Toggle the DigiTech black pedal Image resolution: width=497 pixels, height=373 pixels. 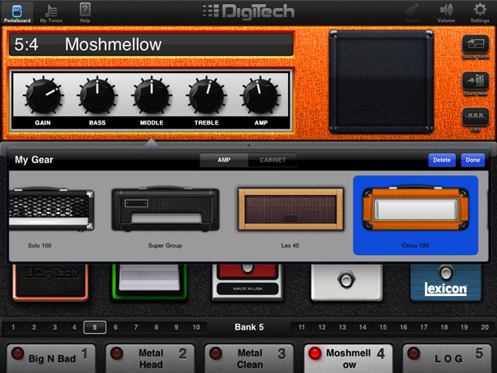[50, 282]
